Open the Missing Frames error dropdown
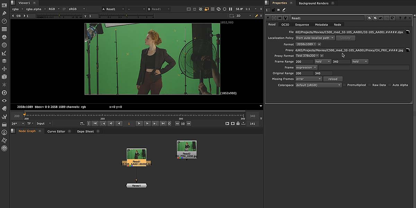Image resolution: width=416 pixels, height=208 pixels. pos(309,79)
